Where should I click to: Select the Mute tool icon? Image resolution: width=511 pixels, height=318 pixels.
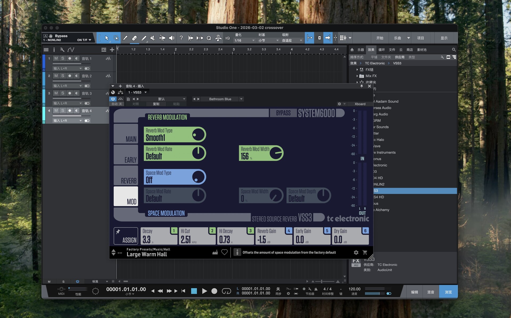point(153,38)
